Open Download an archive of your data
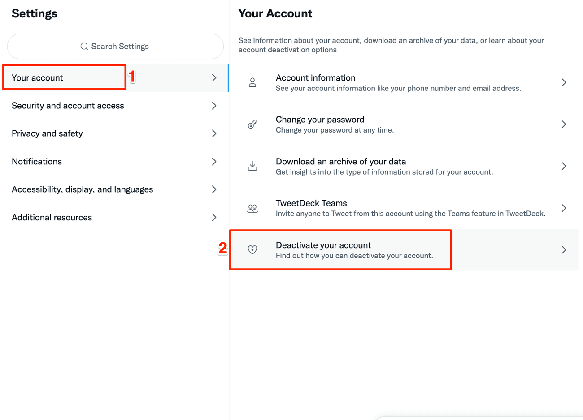Image resolution: width=583 pixels, height=420 pixels. point(341,162)
